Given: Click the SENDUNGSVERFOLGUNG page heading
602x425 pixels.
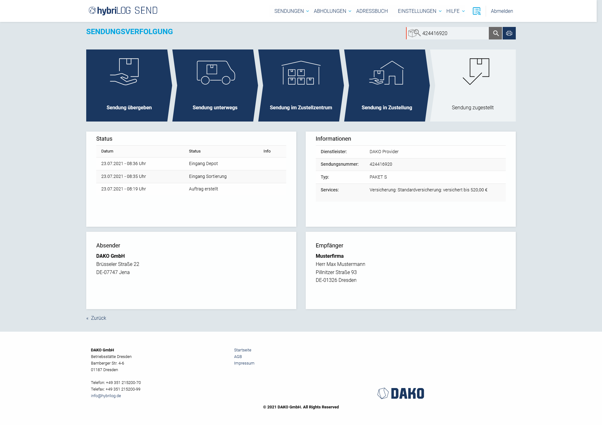Looking at the screenshot, I should (129, 32).
